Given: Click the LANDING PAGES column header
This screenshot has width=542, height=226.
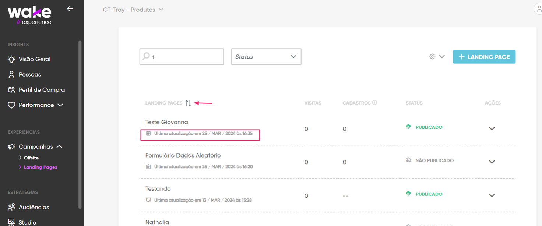Looking at the screenshot, I should point(164,103).
